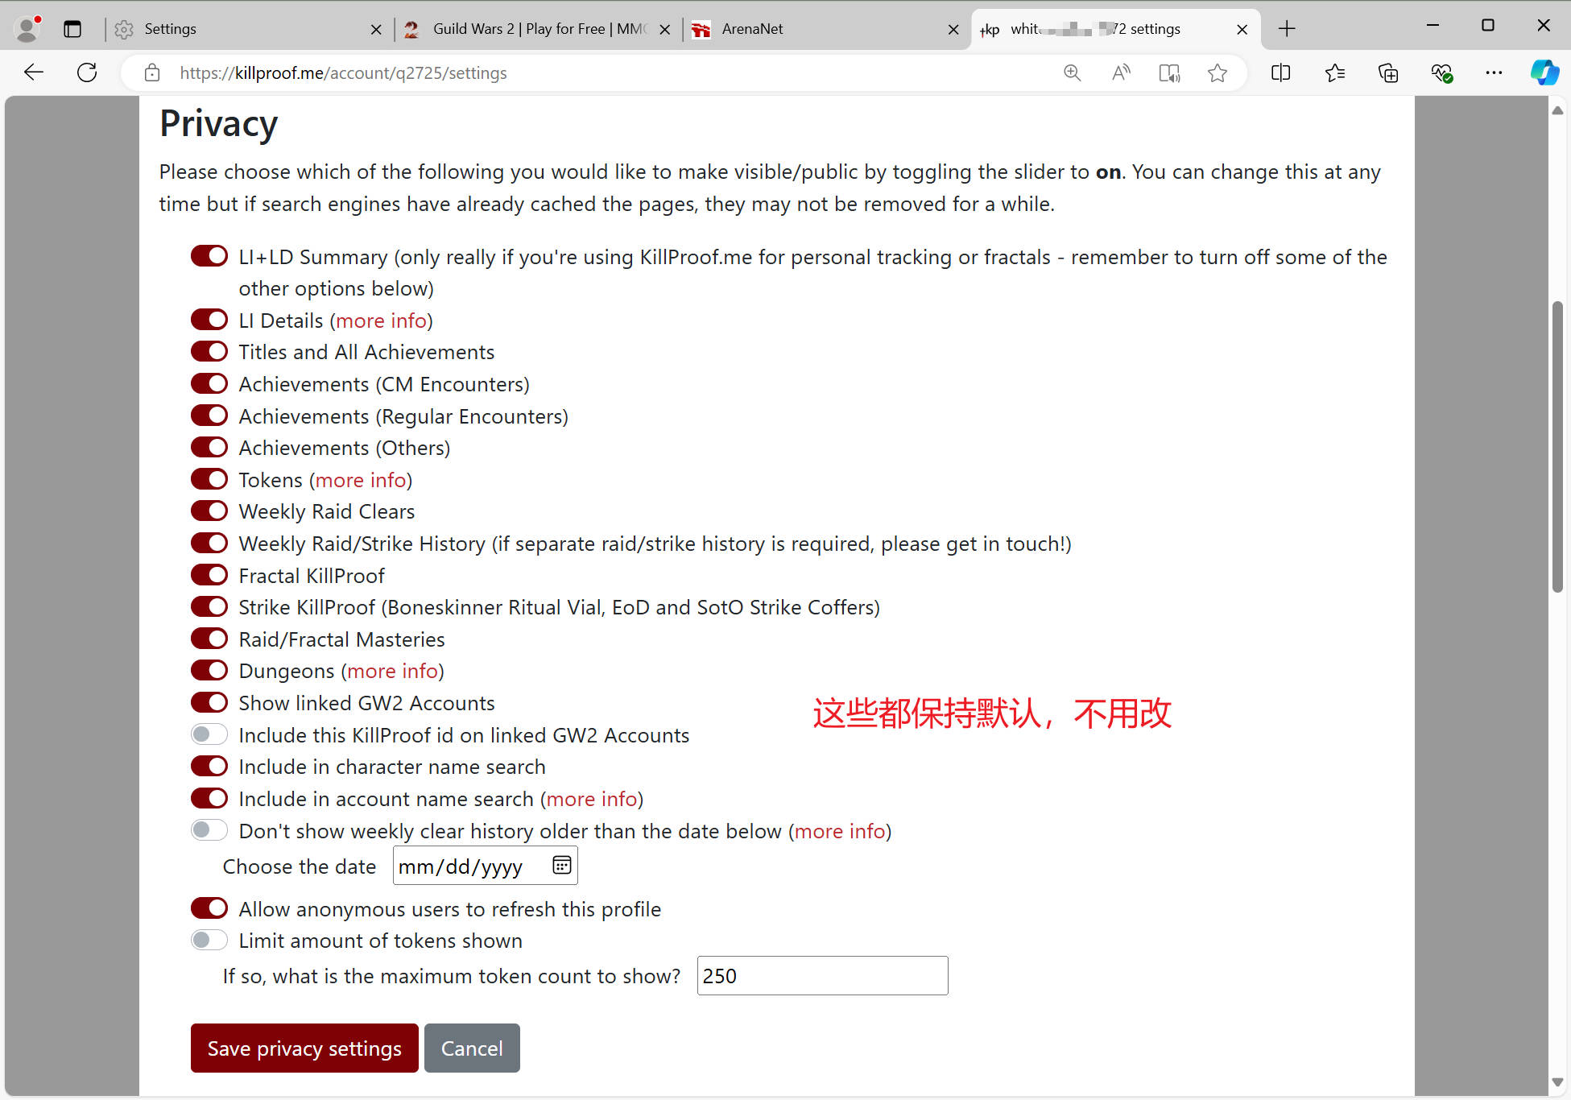Image resolution: width=1571 pixels, height=1100 pixels.
Task: Open Dungeons more info link
Action: pos(392,671)
